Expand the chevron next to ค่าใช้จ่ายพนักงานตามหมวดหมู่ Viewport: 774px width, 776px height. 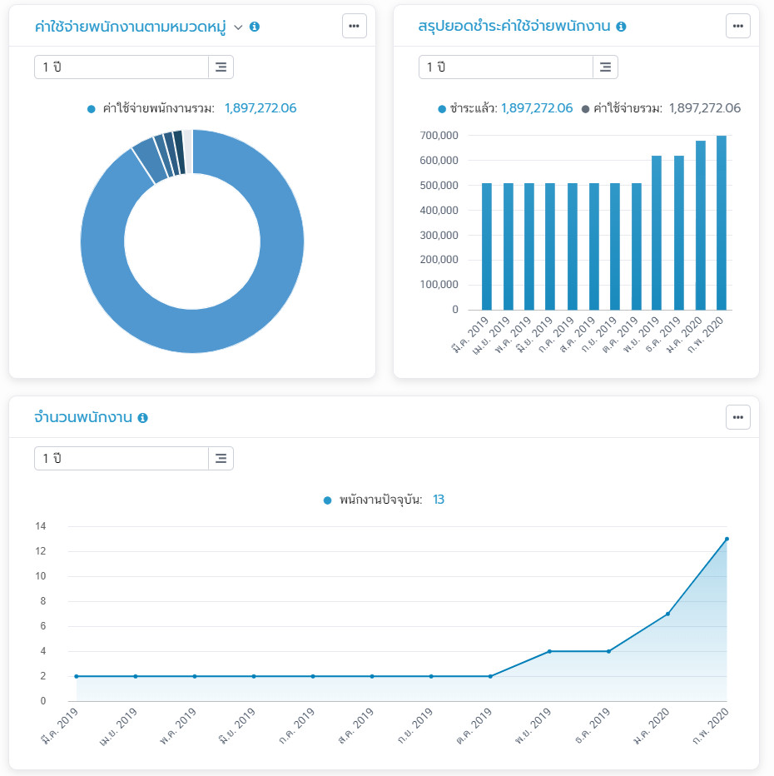coord(238,27)
